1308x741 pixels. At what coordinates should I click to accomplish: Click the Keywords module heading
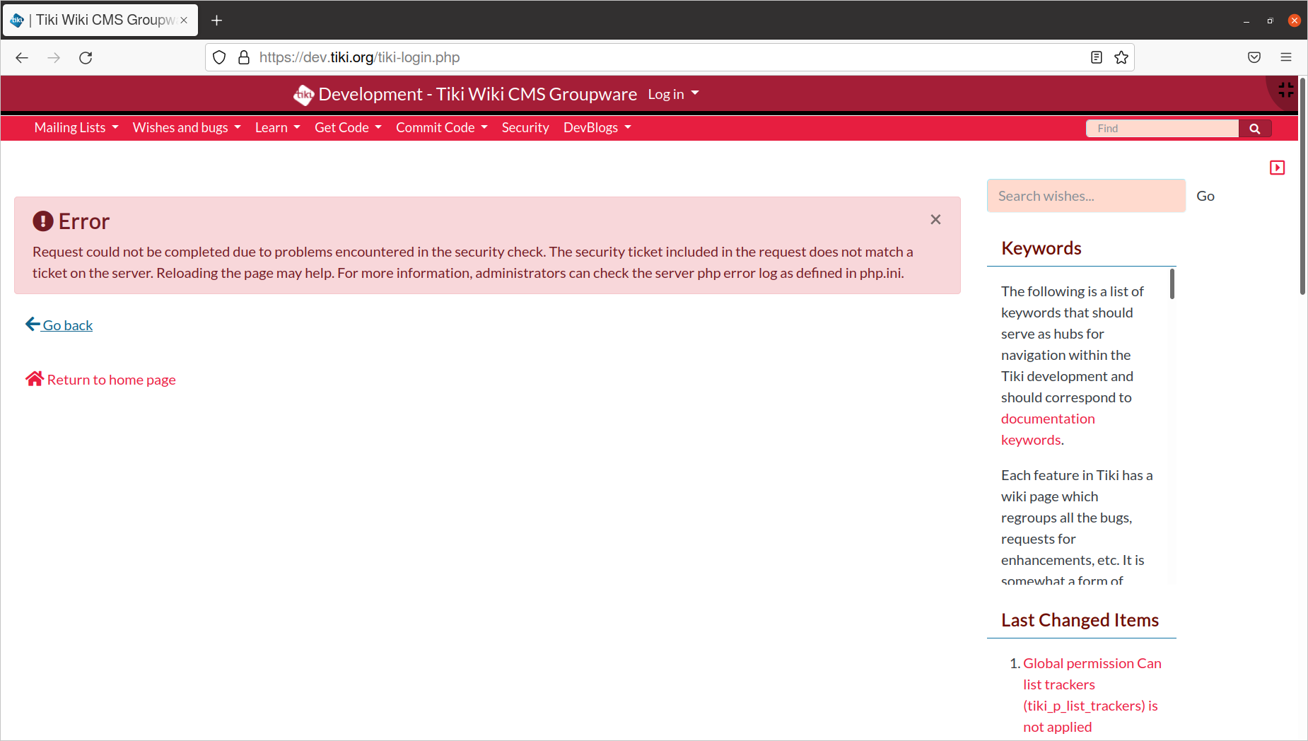[x=1041, y=248]
